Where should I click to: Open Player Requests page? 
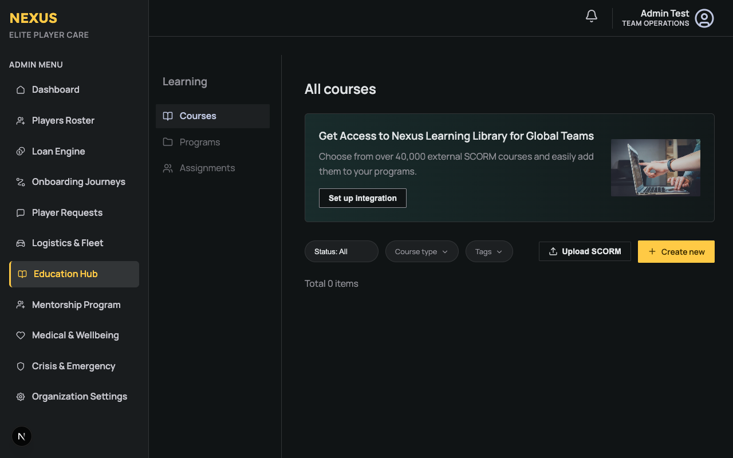pos(74,213)
